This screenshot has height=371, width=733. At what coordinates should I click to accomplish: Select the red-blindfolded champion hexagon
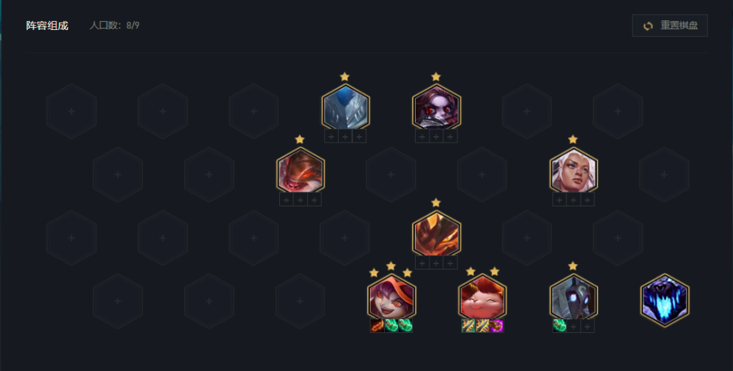coord(300,170)
